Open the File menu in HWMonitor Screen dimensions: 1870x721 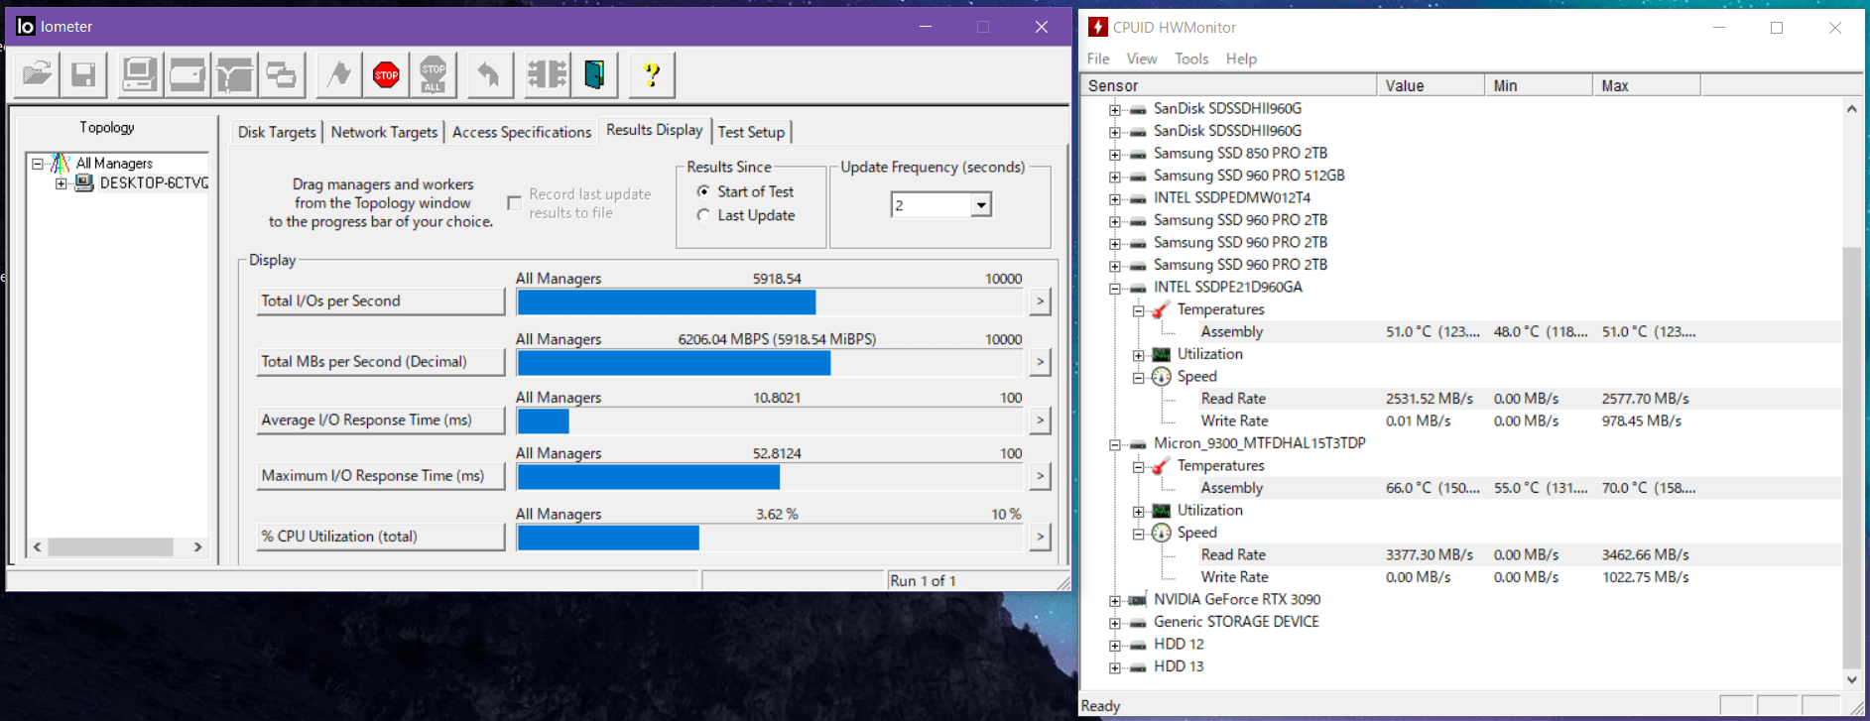(x=1098, y=59)
